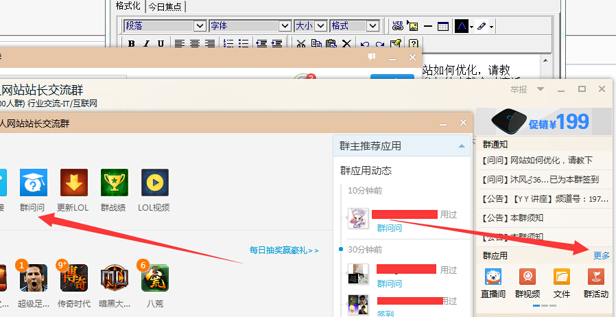Open the 群活动 flag app
Screen dimensions: 616x317
pos(595,277)
